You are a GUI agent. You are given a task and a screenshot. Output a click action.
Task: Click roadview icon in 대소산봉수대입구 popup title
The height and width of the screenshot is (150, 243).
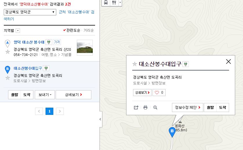coord(186,64)
